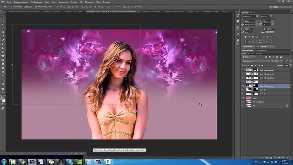Image resolution: width=293 pixels, height=165 pixels.
Task: Select the Clone Stamp tool
Action: coord(3,48)
